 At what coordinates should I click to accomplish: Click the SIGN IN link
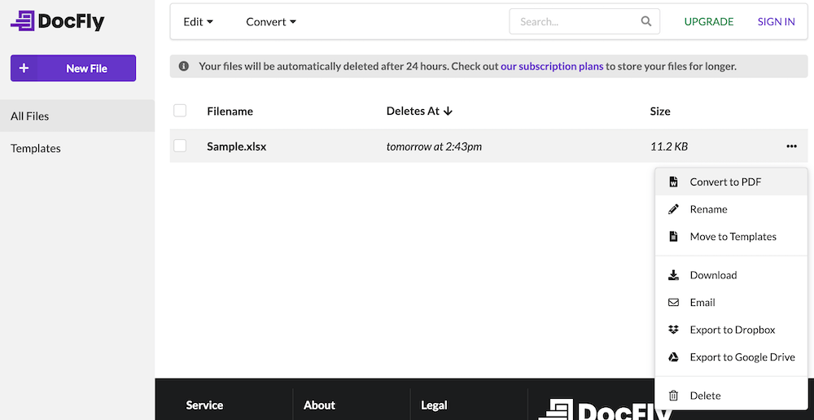(776, 22)
